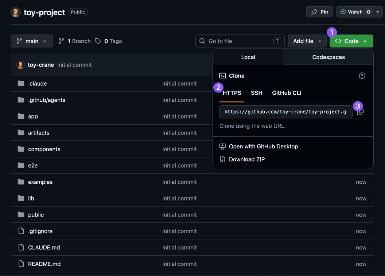The height and width of the screenshot is (276, 385).
Task: Click the e2e folder icon
Action: click(x=21, y=166)
